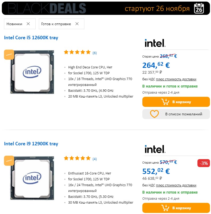Click the star rating of i9 12900K
Viewport: 211px width, 214px height.
[77, 158]
